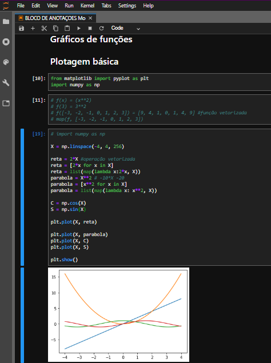Cut selected cell using the scissors icon

click(44, 29)
